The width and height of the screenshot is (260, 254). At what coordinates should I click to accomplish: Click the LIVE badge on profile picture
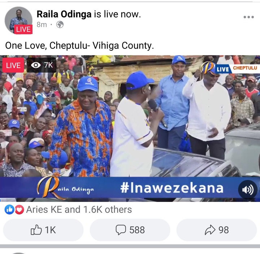point(23,29)
